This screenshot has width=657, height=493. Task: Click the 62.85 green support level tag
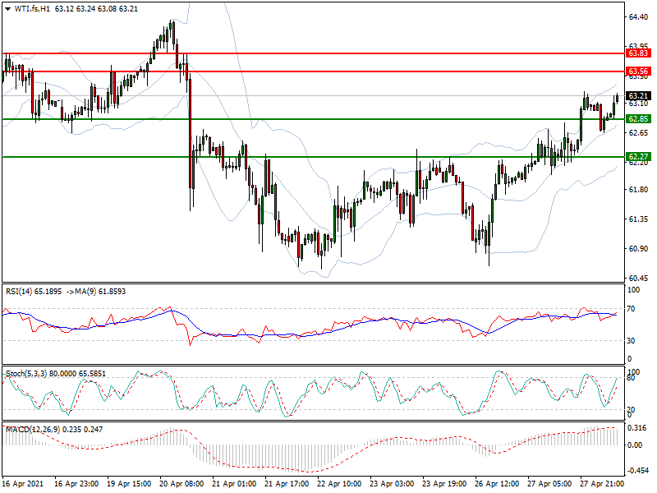tap(638, 119)
